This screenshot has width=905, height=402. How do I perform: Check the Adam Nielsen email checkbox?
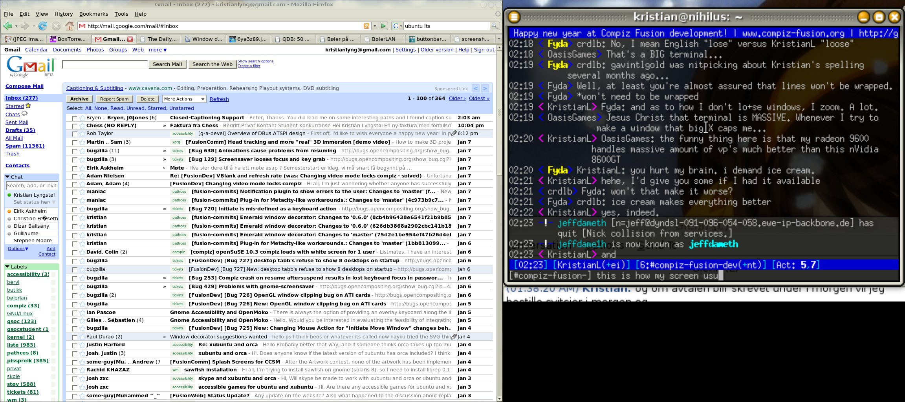[75, 176]
